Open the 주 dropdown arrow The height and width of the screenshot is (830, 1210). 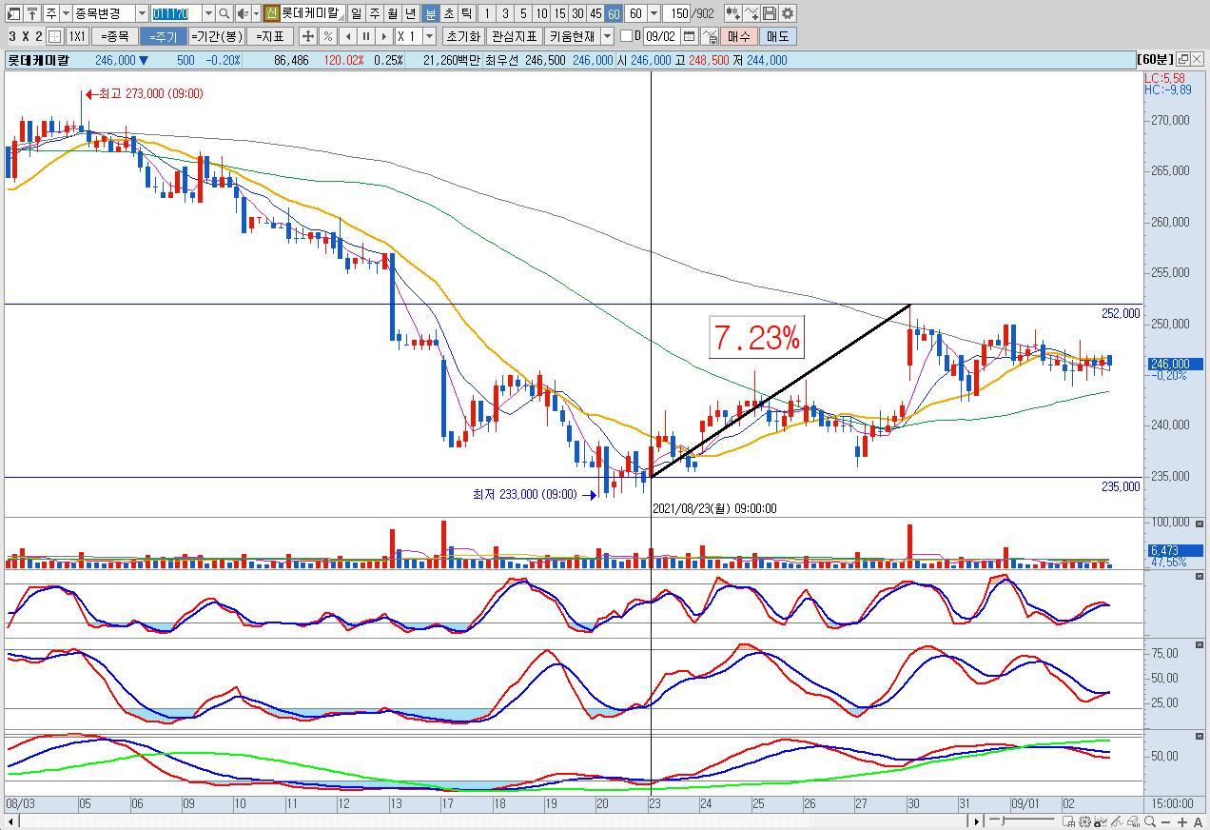pos(66,13)
